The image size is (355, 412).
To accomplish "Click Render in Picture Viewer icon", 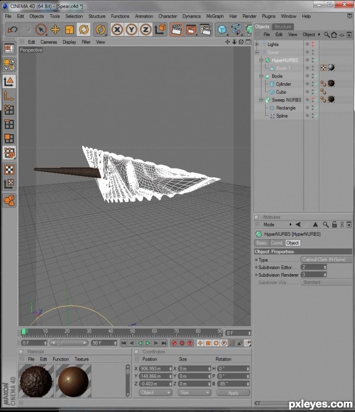I will (x=191, y=30).
